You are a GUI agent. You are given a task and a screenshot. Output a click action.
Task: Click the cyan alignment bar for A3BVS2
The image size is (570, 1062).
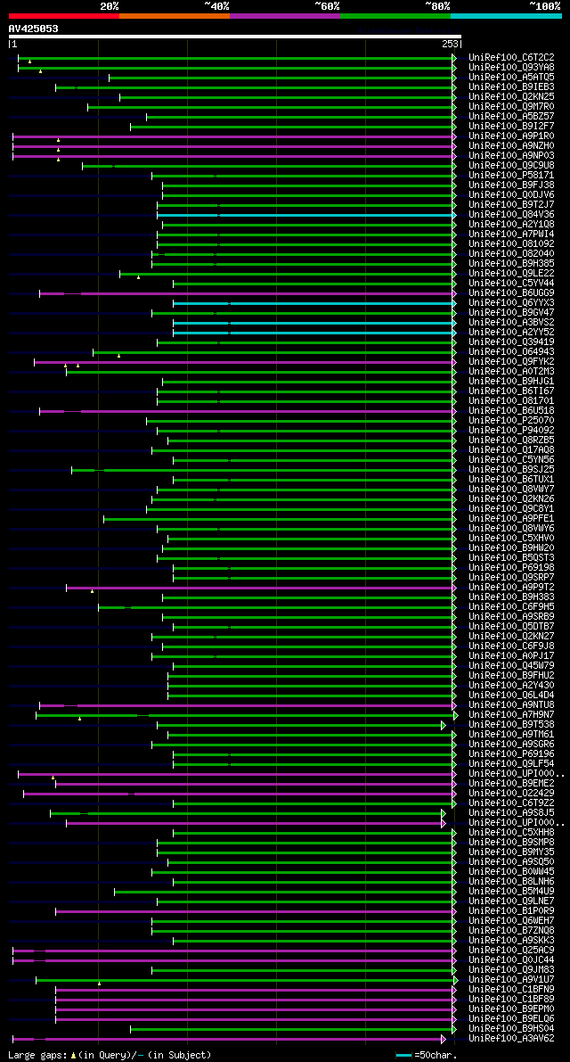(315, 323)
